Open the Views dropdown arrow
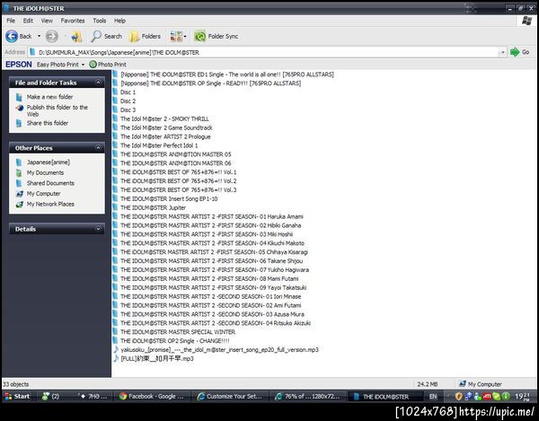Viewport: 539px width, 421px height. 185,36
